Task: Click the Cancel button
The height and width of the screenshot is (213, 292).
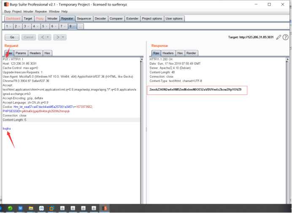Action: coord(29,37)
